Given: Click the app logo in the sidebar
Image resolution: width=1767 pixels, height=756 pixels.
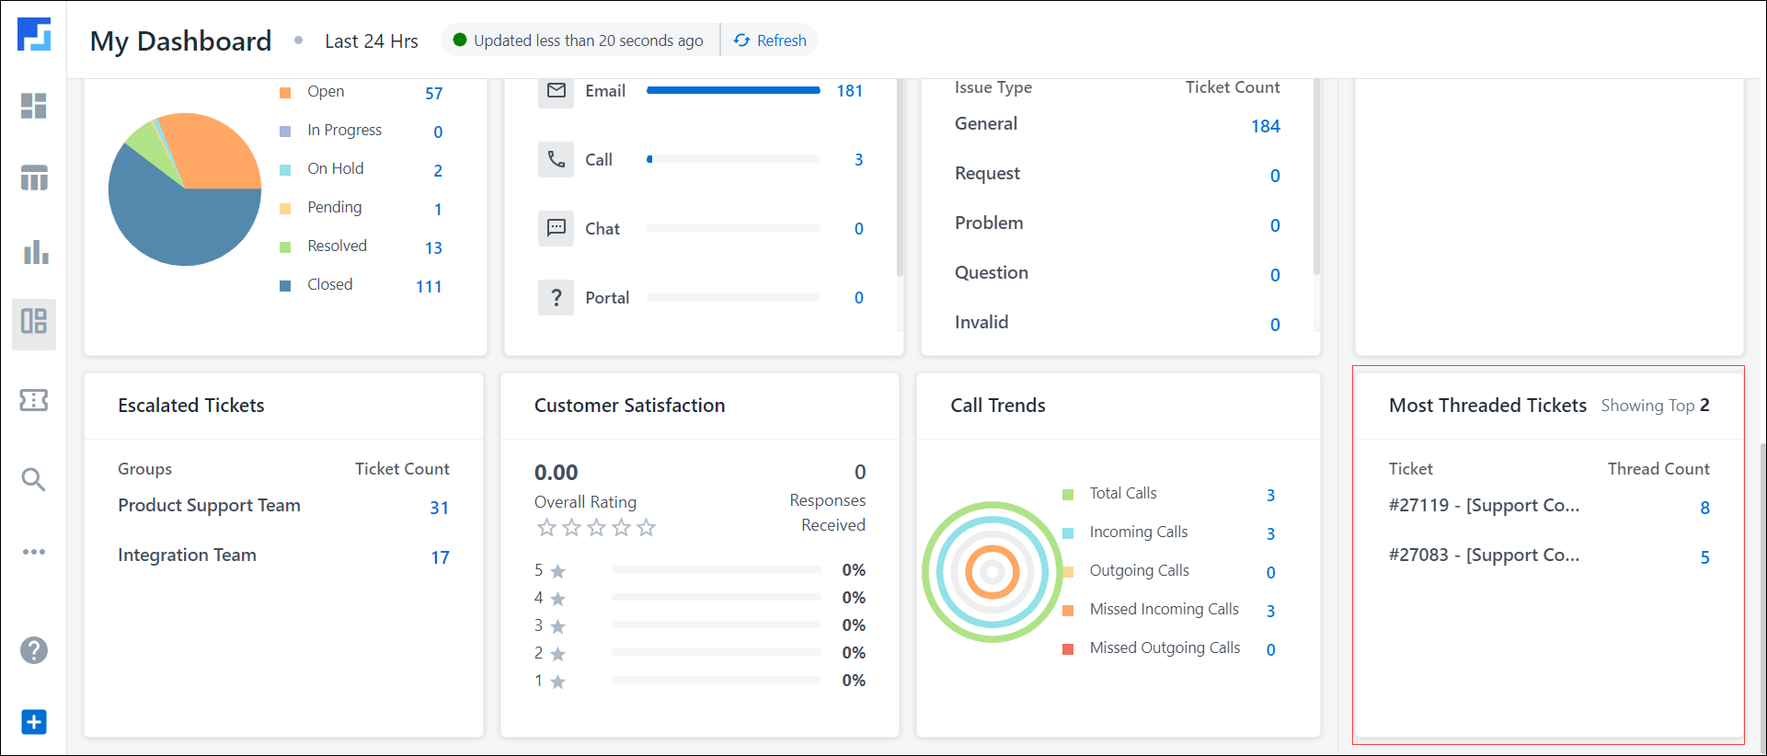Looking at the screenshot, I should pos(34,34).
